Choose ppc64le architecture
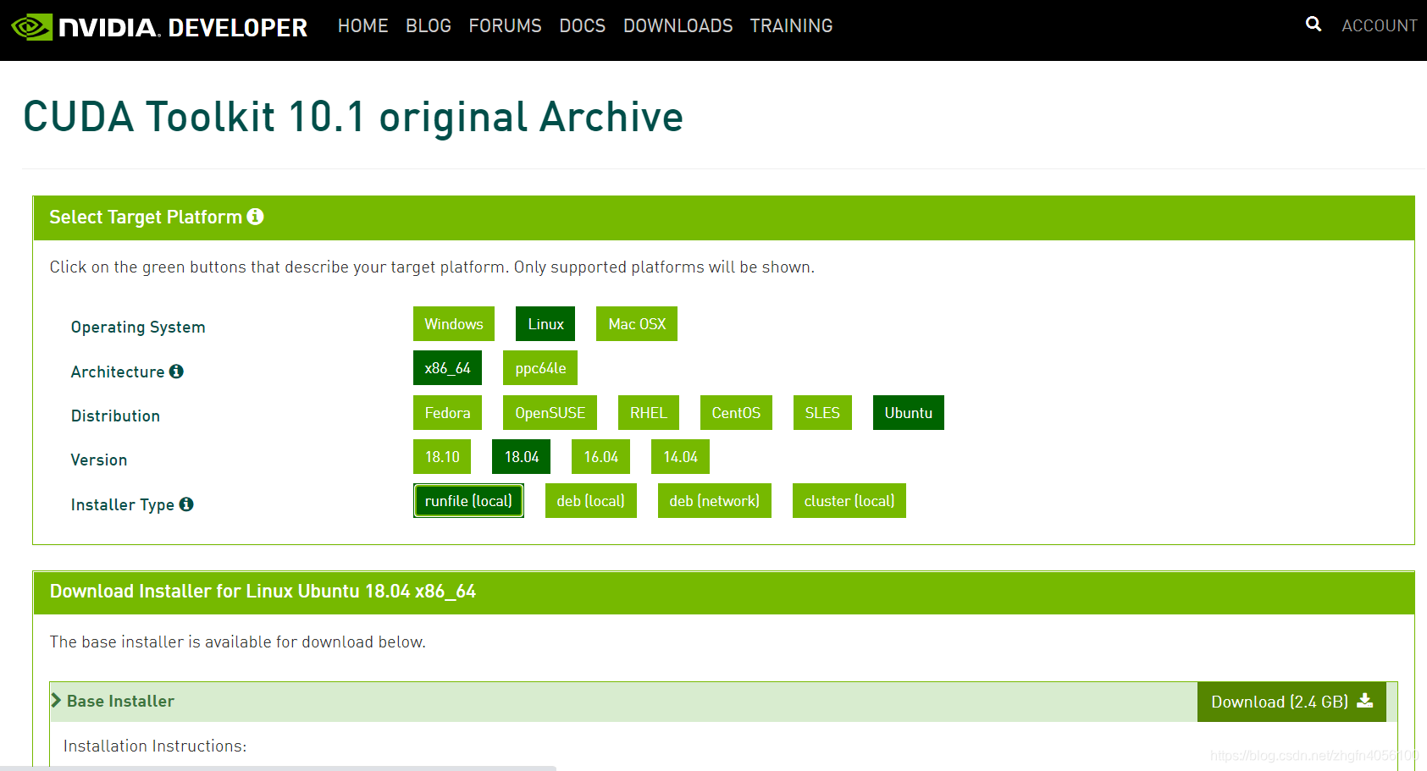The height and width of the screenshot is (771, 1427). [540, 368]
